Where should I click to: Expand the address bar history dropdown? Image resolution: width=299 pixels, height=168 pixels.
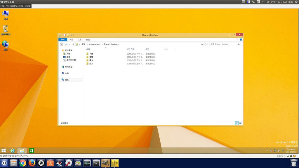click(202, 44)
